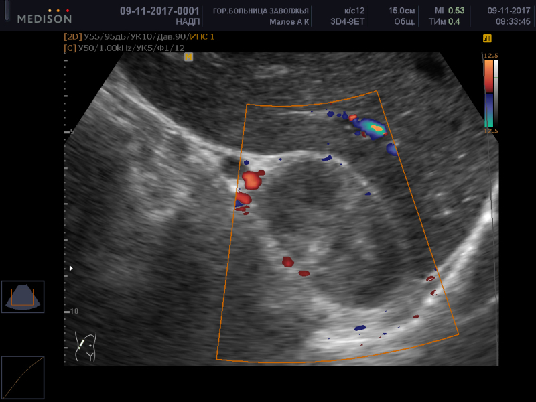
Task: Click the focus depth arrow marker
Action: point(71,269)
